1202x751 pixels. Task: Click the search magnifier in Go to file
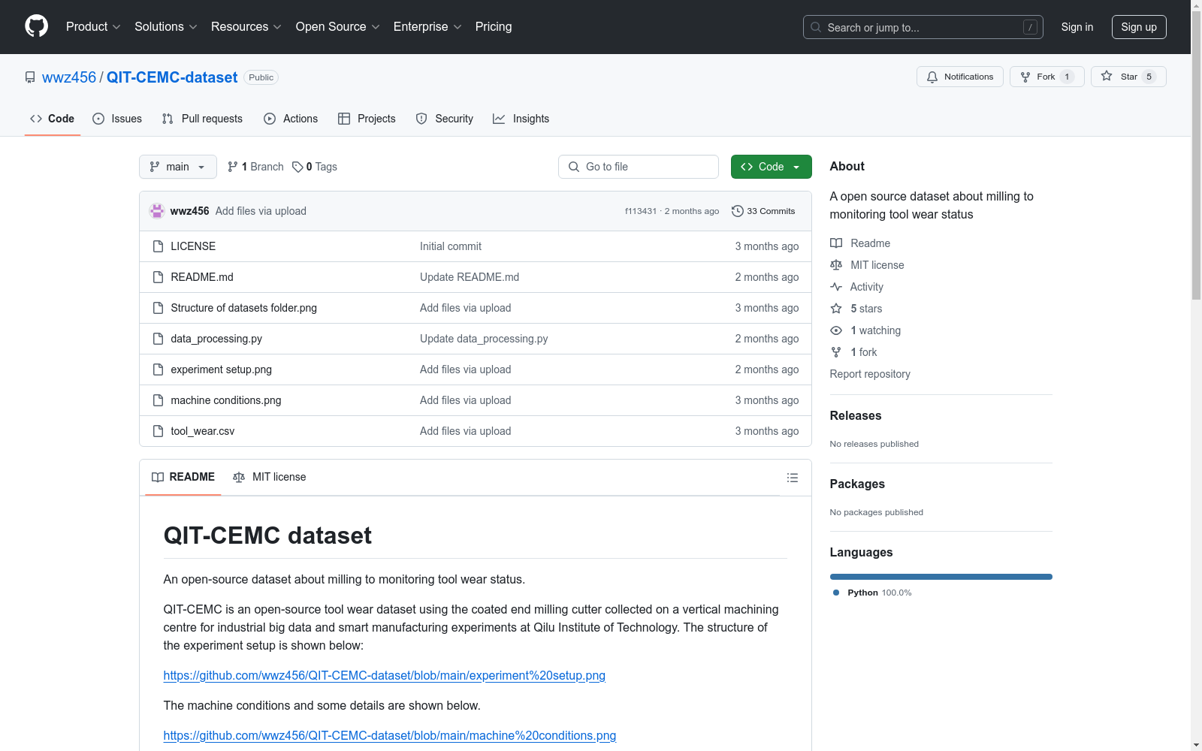point(574,167)
